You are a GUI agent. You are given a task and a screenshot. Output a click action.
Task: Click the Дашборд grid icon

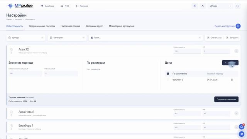(x=42, y=6)
